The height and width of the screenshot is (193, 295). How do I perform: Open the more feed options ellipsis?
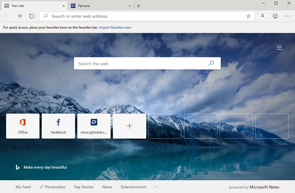156,187
